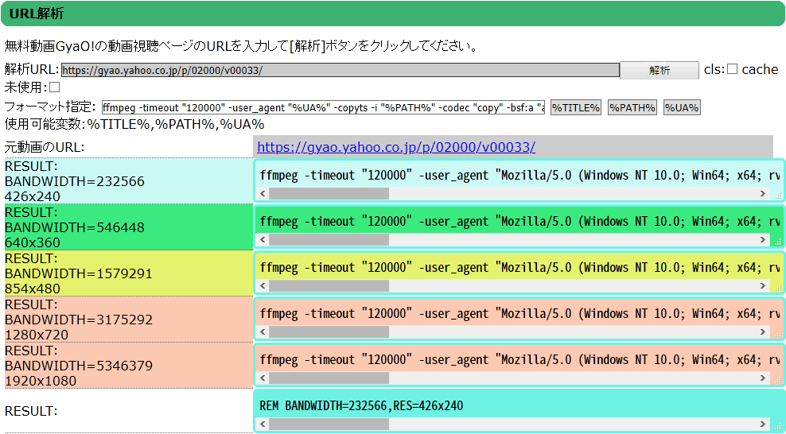The image size is (786, 434).
Task: Click the 解析URL input field
Action: tap(340, 70)
